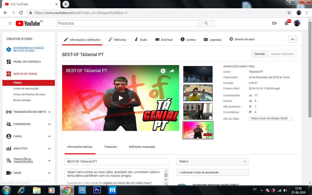Click the Chrome profile avatar in toolbar
The height and width of the screenshot is (195, 312).
coord(299,12)
